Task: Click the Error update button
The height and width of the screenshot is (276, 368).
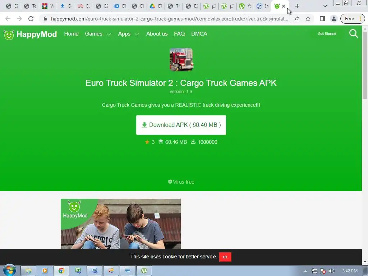Action: coord(353,19)
